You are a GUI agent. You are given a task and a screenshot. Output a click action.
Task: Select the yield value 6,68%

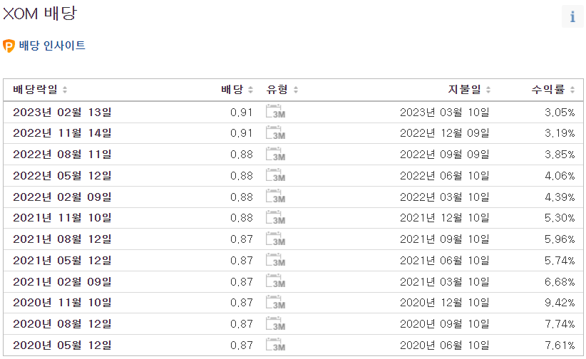560,281
